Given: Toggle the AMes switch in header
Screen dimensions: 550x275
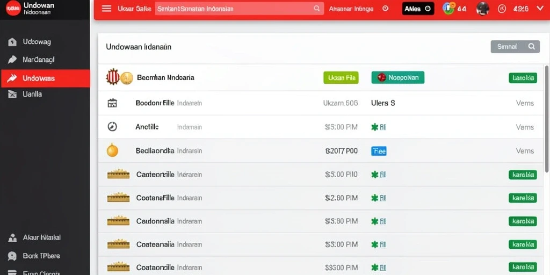Looking at the screenshot, I should (418, 9).
